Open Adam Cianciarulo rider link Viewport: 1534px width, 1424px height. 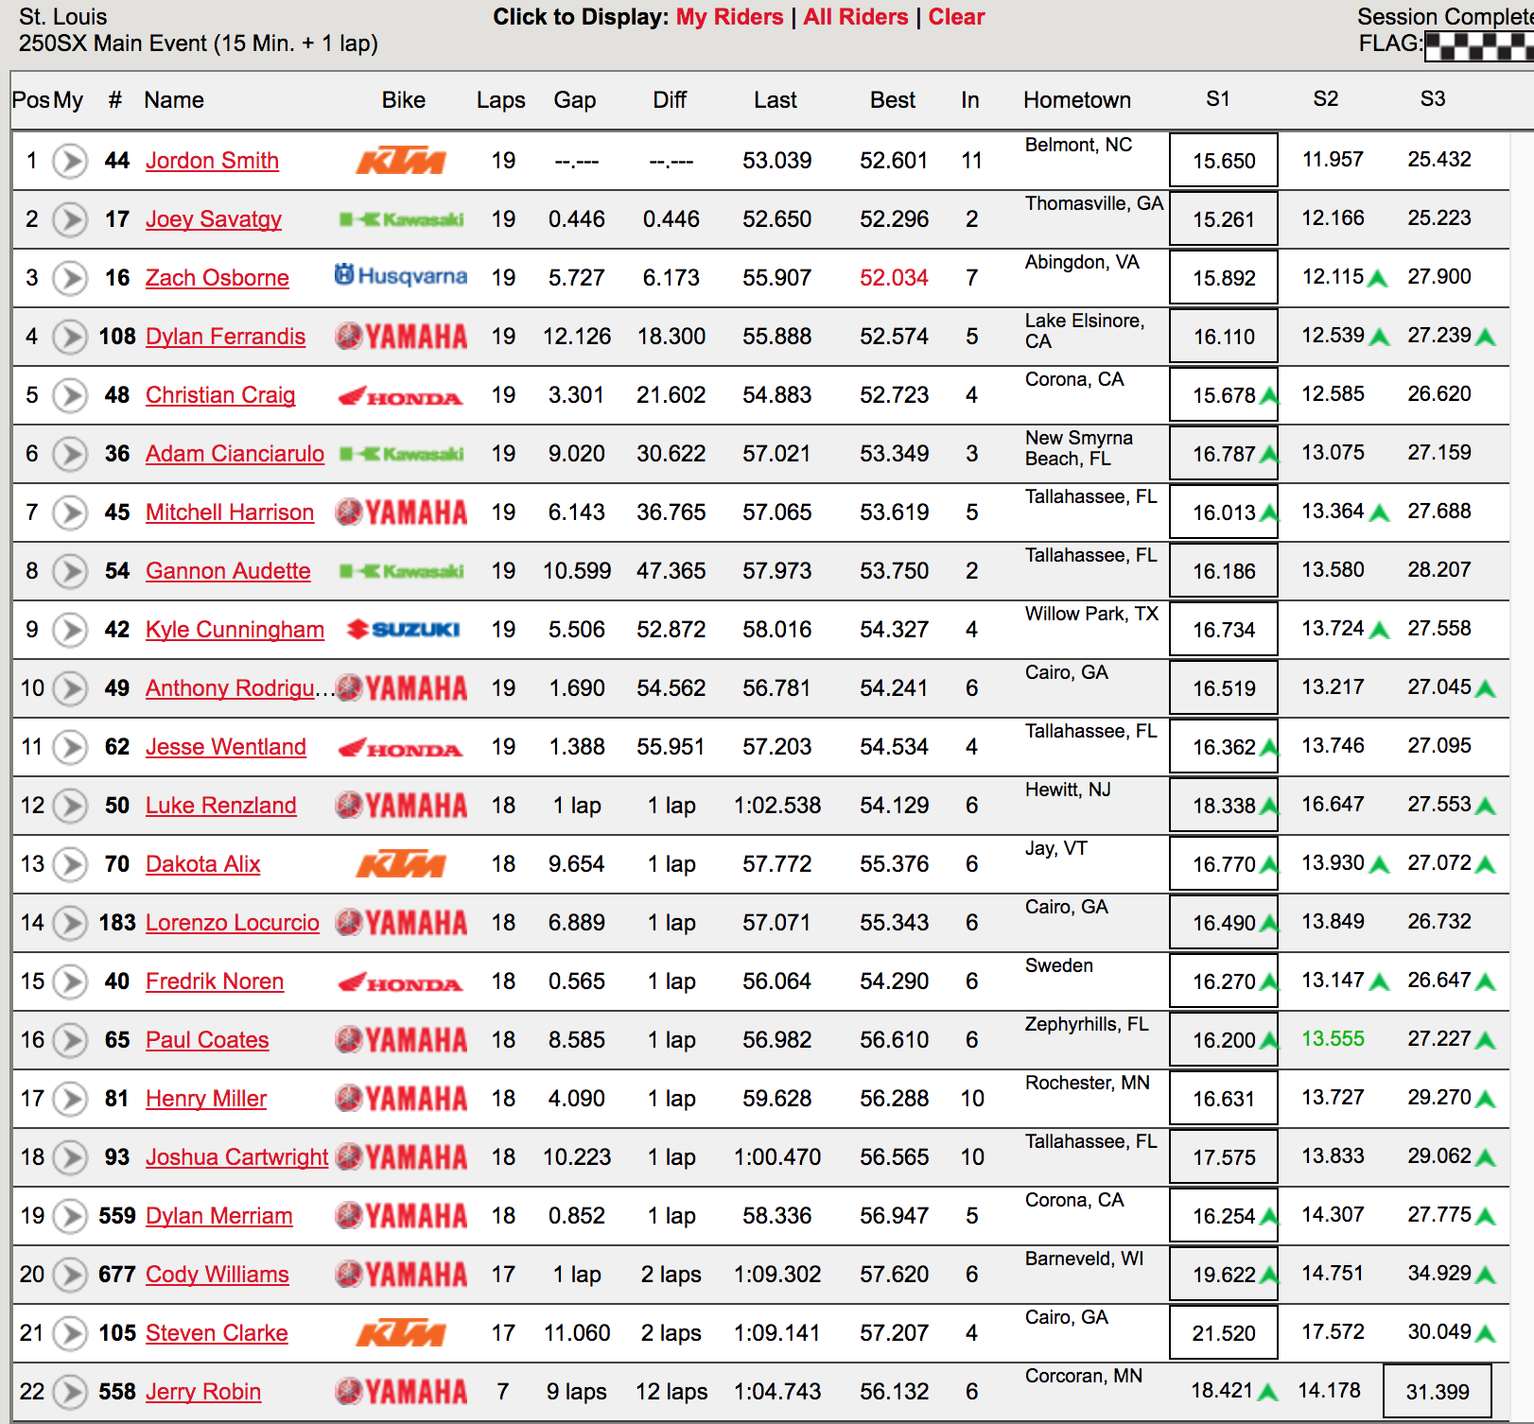pos(235,454)
